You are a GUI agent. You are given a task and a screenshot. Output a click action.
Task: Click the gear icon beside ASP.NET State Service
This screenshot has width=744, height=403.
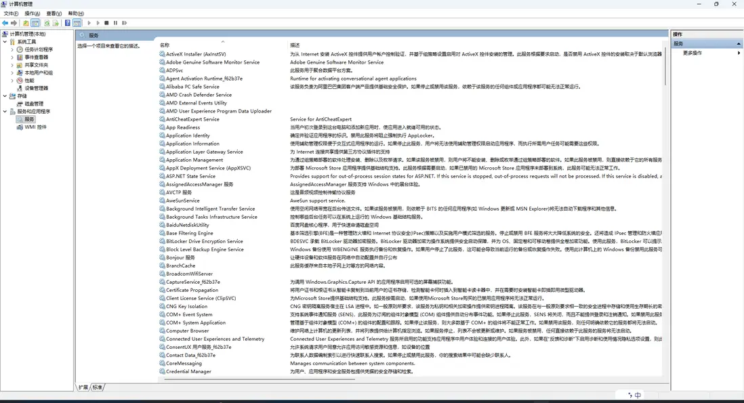(x=162, y=176)
